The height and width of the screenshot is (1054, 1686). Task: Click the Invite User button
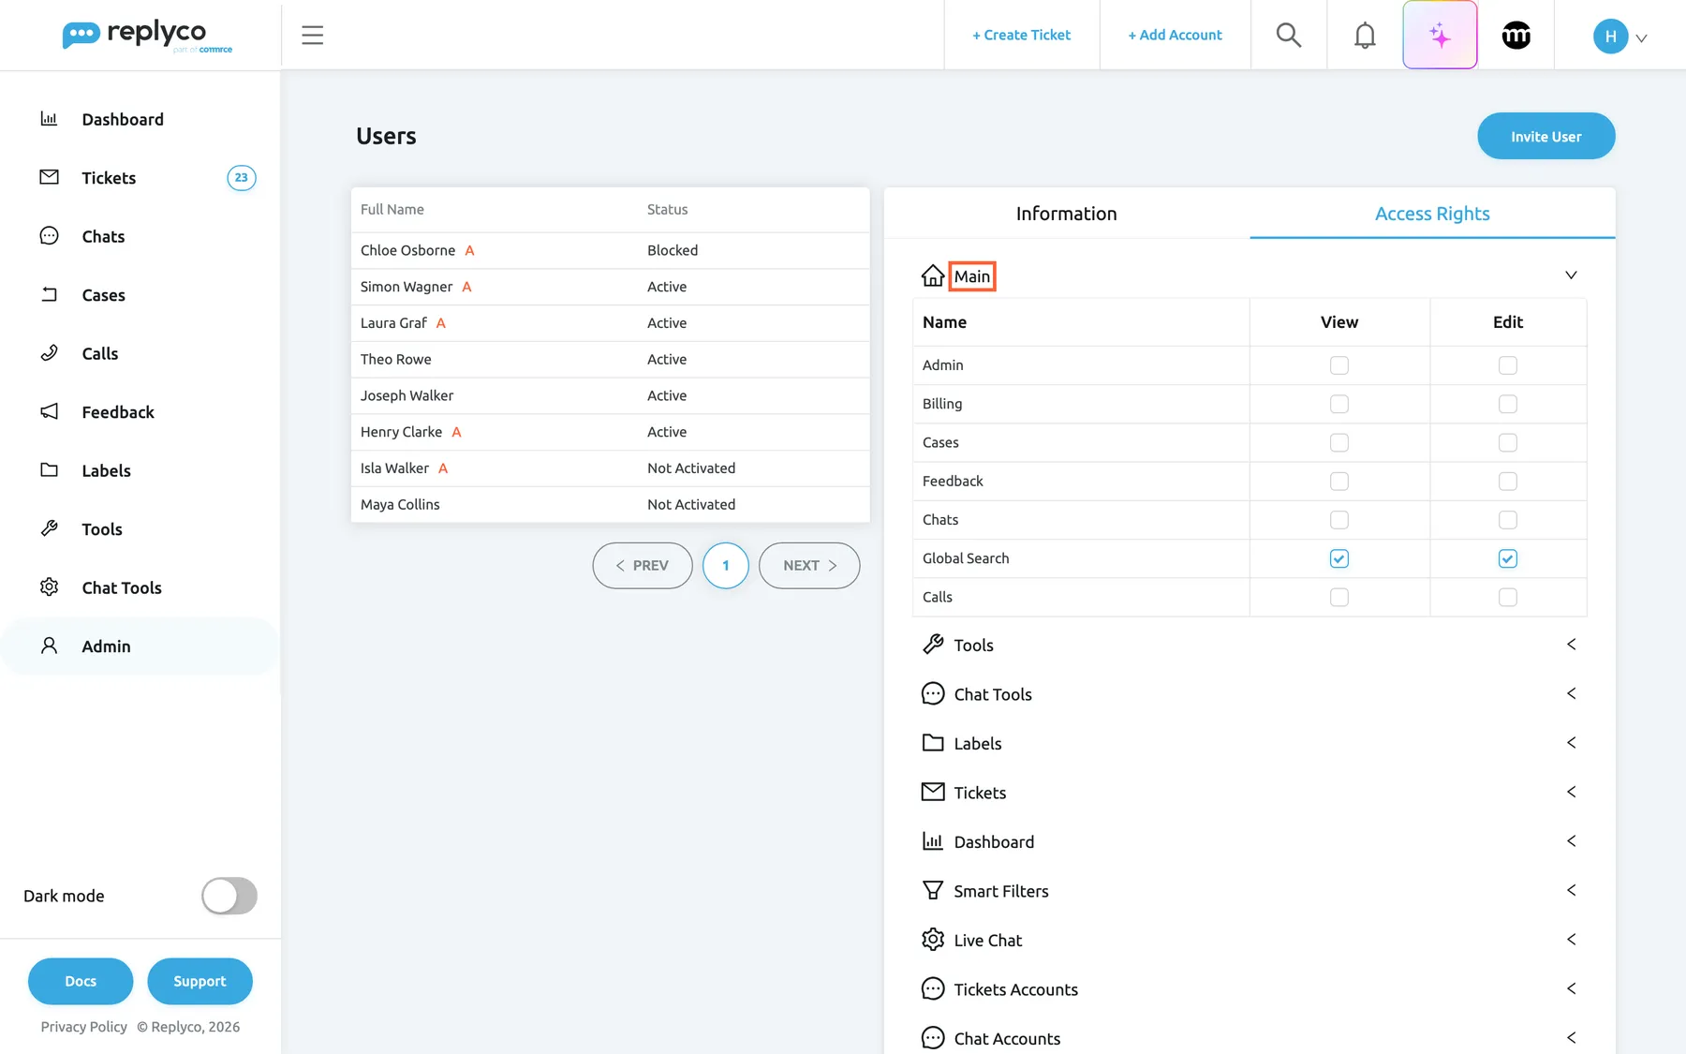(1545, 136)
